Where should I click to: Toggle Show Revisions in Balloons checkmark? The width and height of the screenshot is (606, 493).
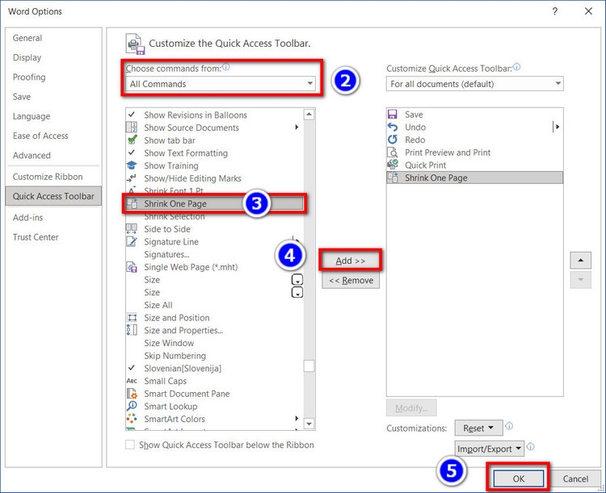pos(132,115)
